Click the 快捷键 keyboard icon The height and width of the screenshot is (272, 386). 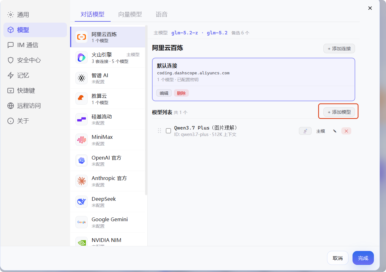coord(11,90)
